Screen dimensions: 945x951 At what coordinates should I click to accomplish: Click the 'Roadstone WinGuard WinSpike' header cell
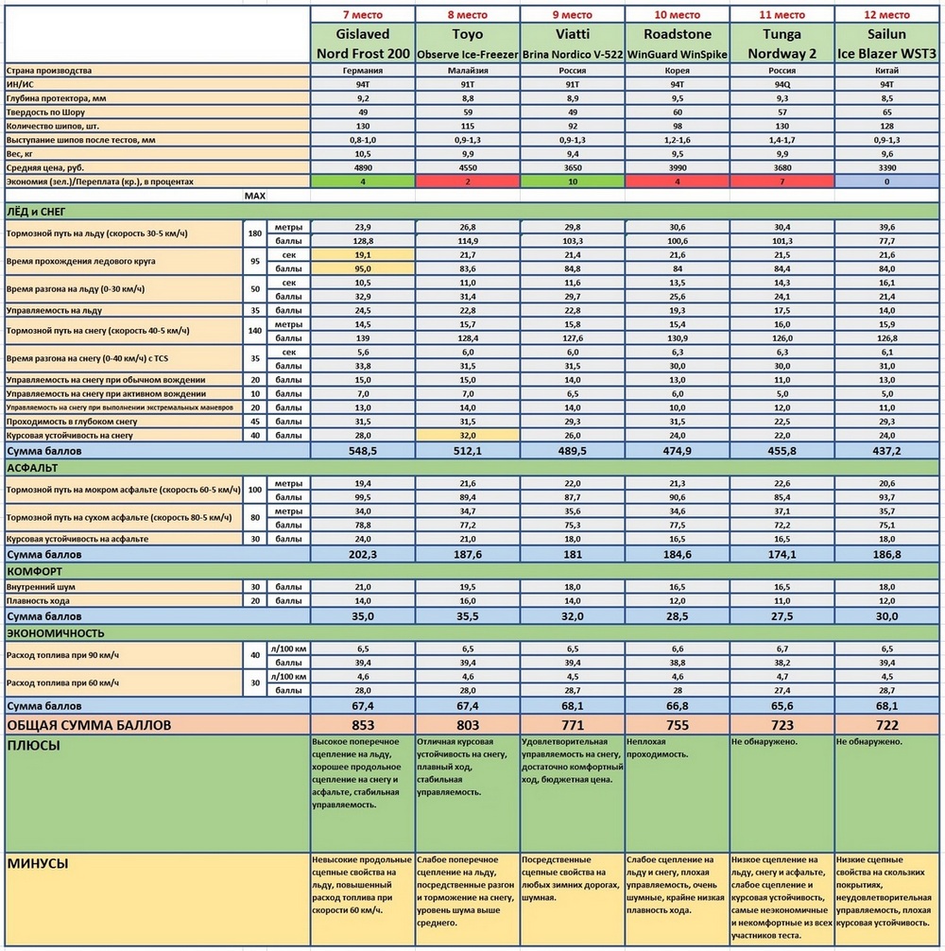click(677, 43)
